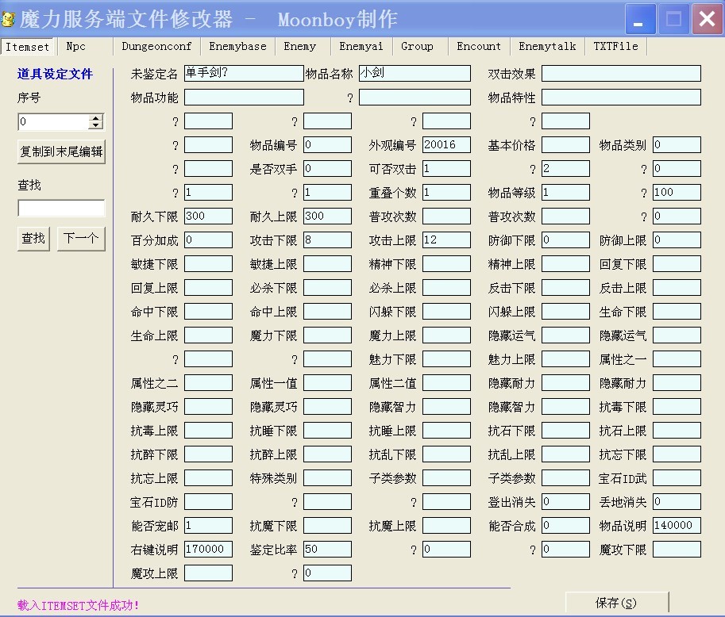Go to the Enemyai tab
The image size is (725, 617).
tap(361, 46)
